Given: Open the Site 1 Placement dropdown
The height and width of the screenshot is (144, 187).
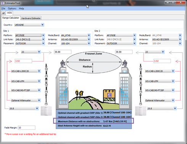Looking at the screenshot, I should tap(44, 44).
